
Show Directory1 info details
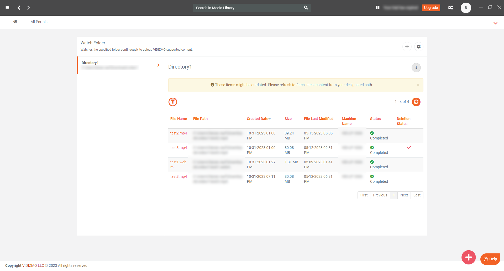coord(416,68)
